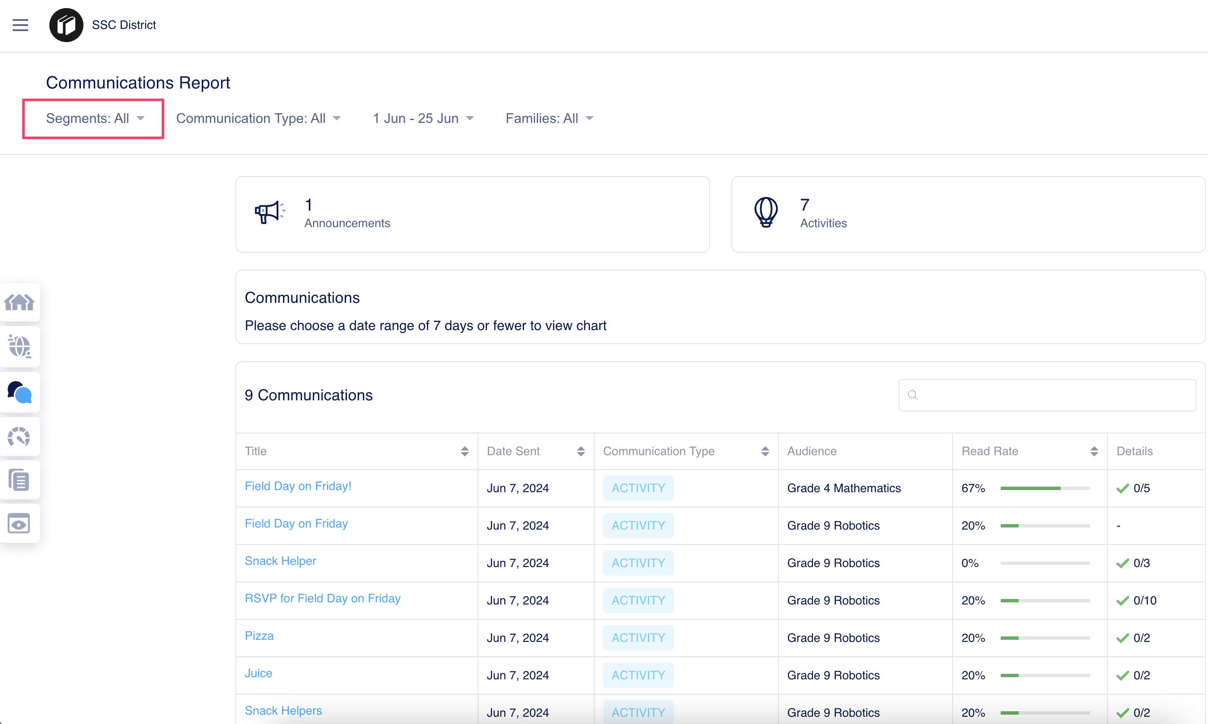
Task: Expand the Families: All filter
Action: coord(550,119)
